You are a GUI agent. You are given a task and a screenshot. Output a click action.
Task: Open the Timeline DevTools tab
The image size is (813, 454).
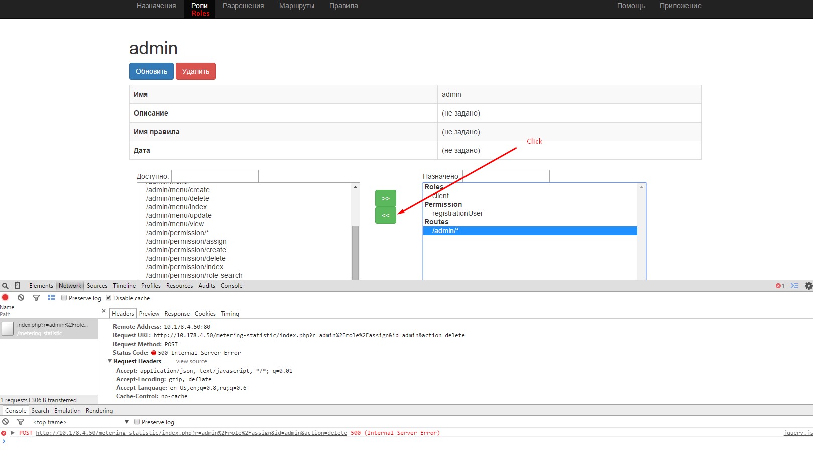(124, 286)
